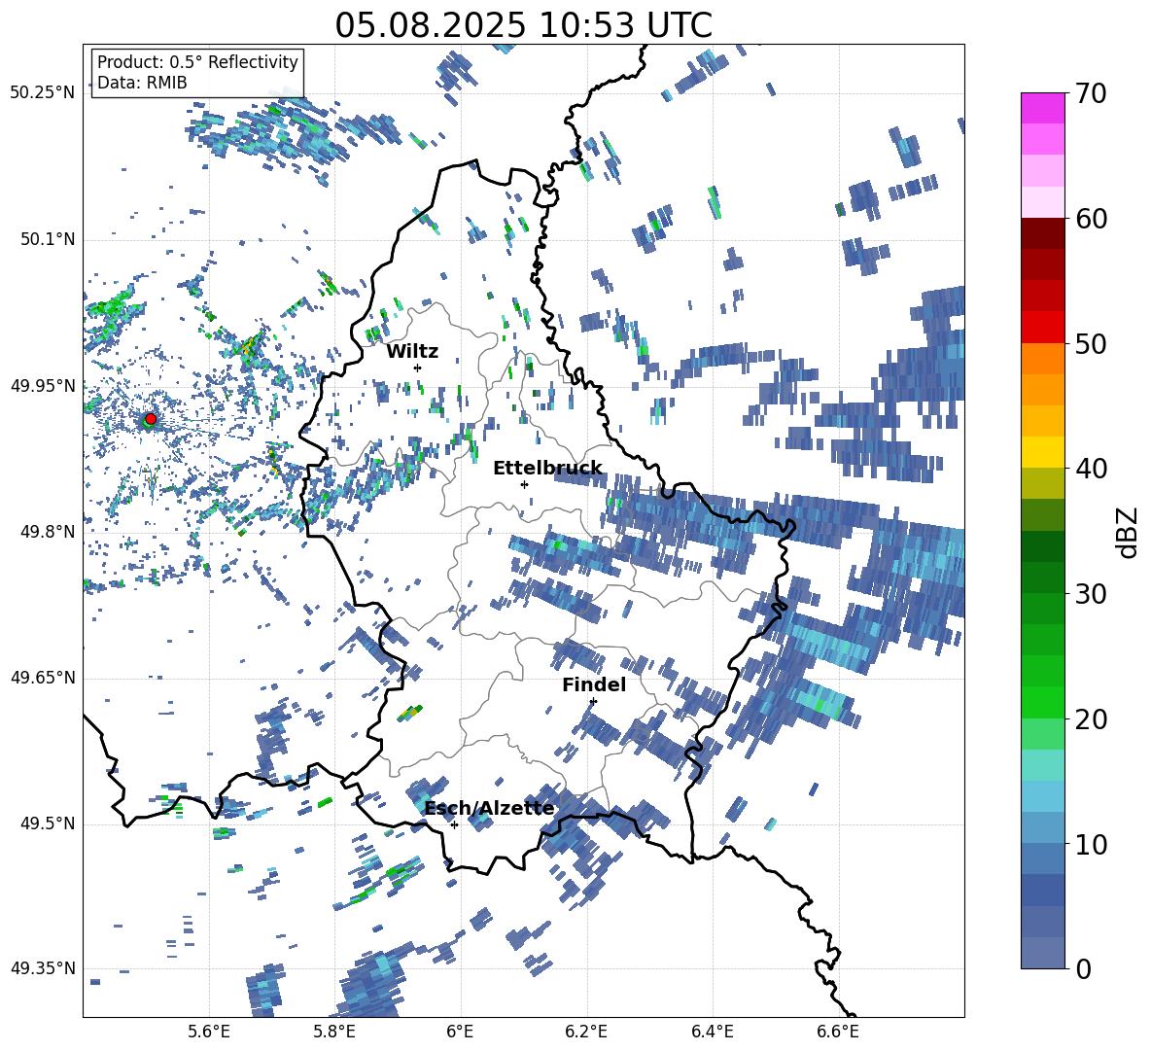This screenshot has height=1051, width=1151.
Task: Click the colorbar value 10
Action: [x=1091, y=844]
